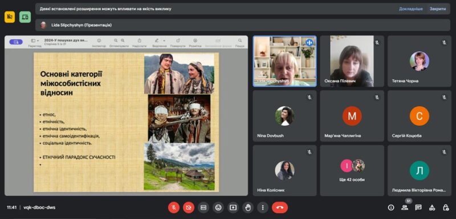Click the meeting code vqk-dboc-dws
Image resolution: width=456 pixels, height=219 pixels.
point(39,208)
